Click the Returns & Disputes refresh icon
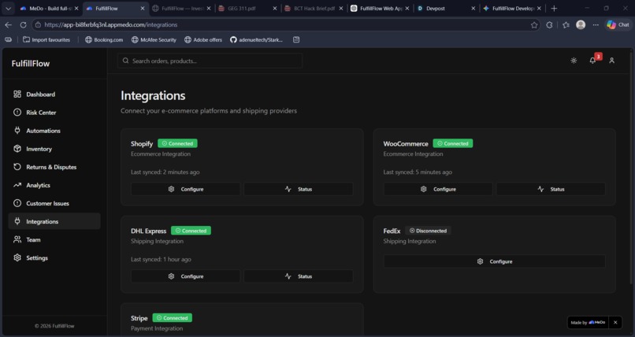635x337 pixels. [x=17, y=167]
